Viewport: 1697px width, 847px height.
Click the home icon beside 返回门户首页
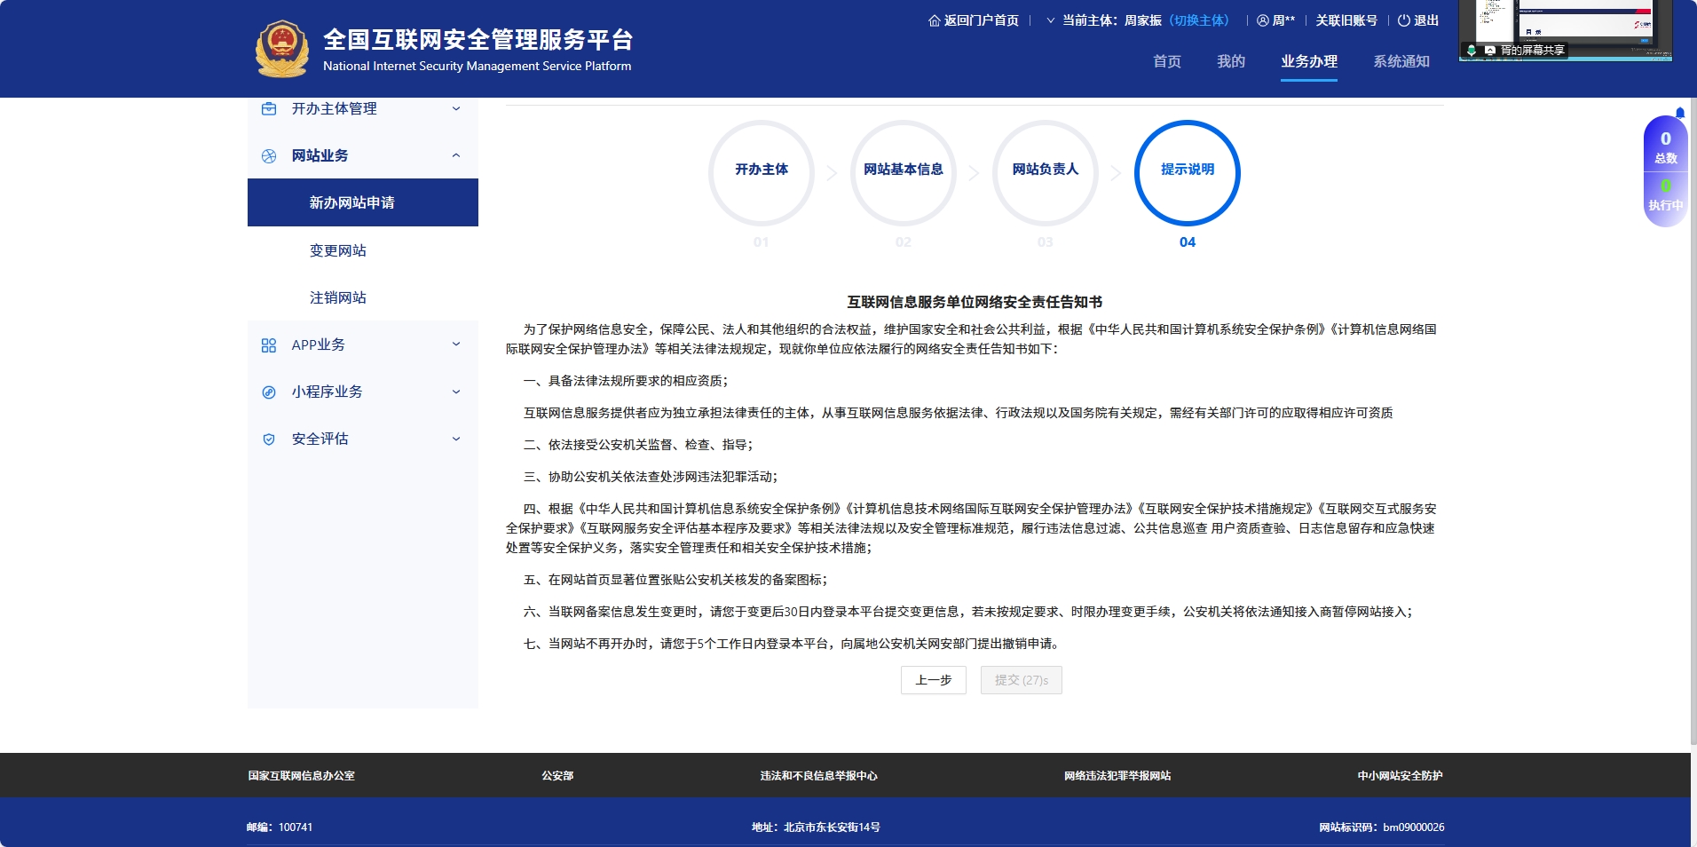tap(934, 20)
